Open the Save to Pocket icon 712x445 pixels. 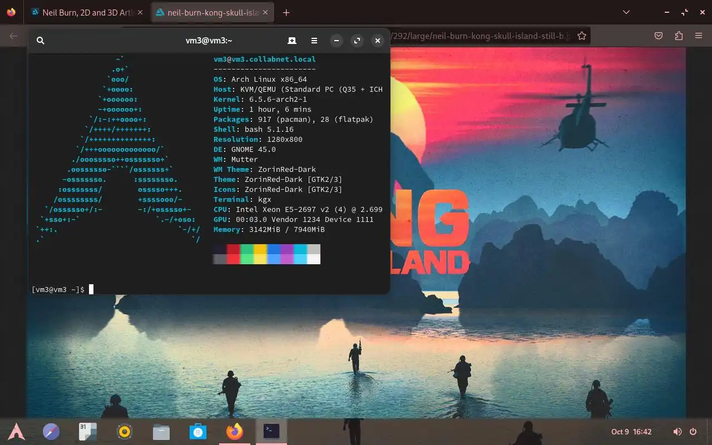[x=659, y=36]
